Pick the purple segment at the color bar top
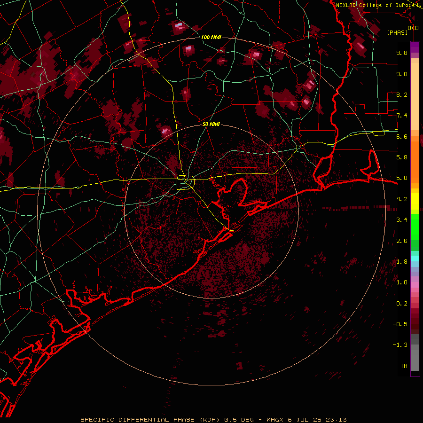Image resolution: width=423 pixels, height=423 pixels. click(415, 47)
